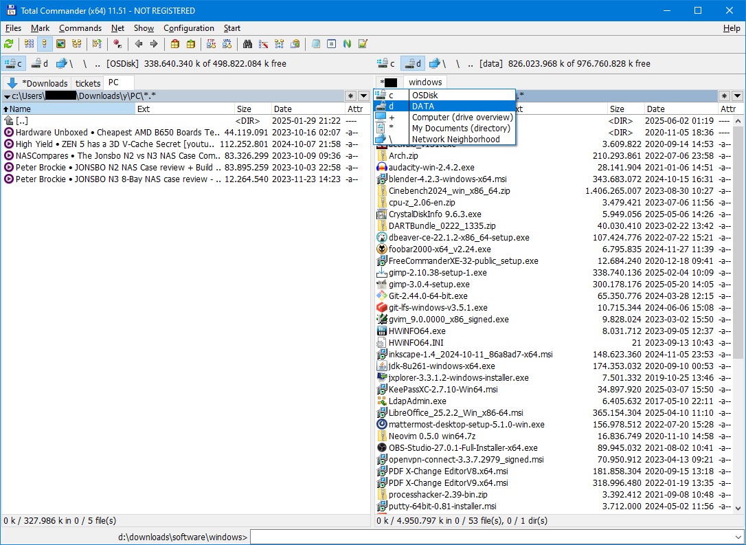746x545 pixels.
Task: Toggle directory Tree view in the toolbar
Action: point(76,44)
